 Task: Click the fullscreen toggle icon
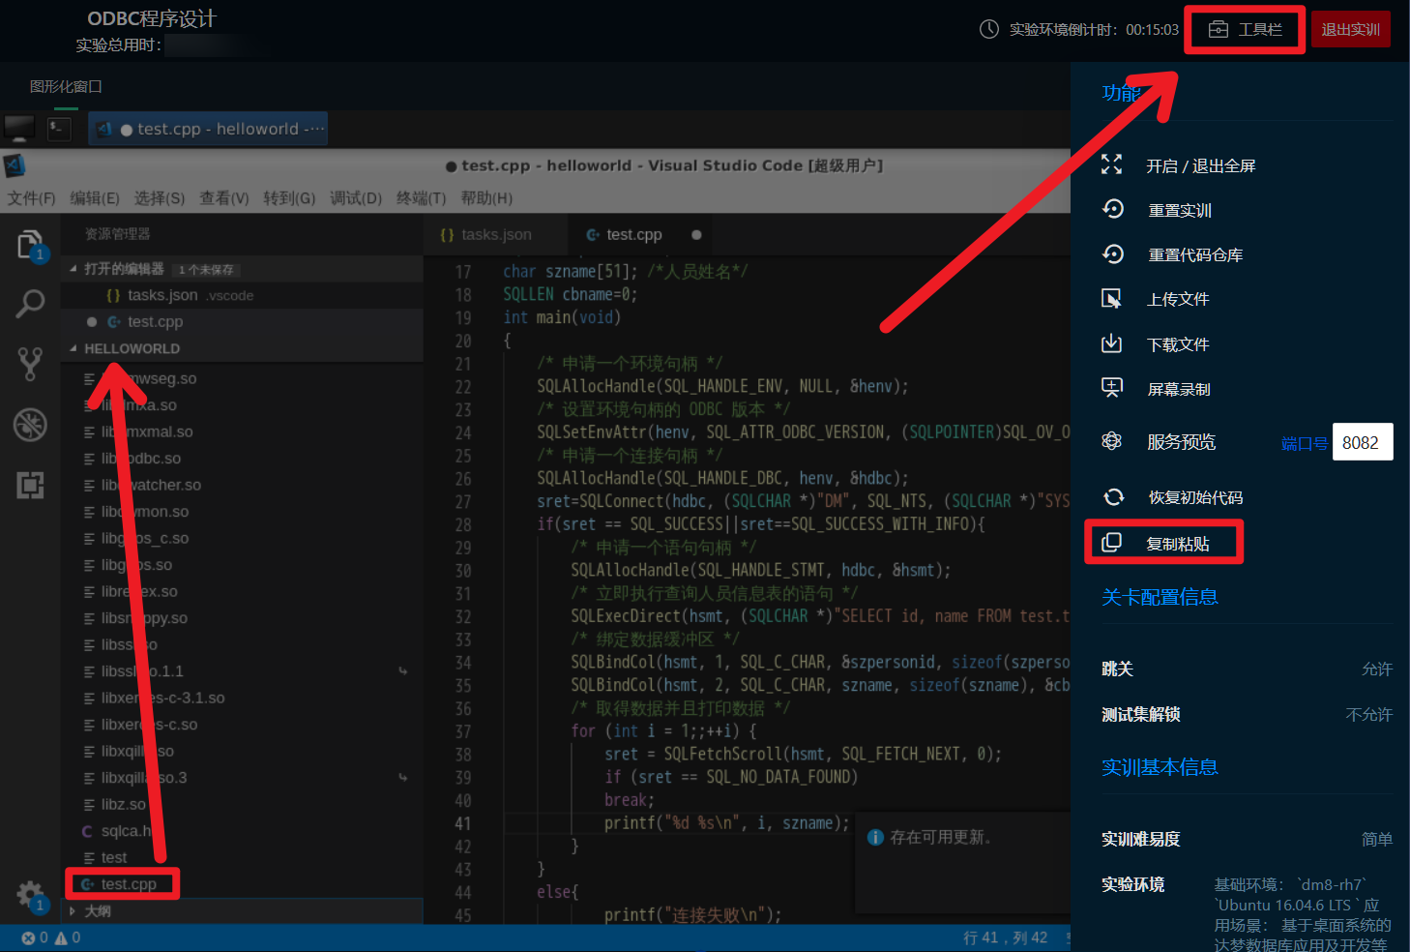point(1112,165)
